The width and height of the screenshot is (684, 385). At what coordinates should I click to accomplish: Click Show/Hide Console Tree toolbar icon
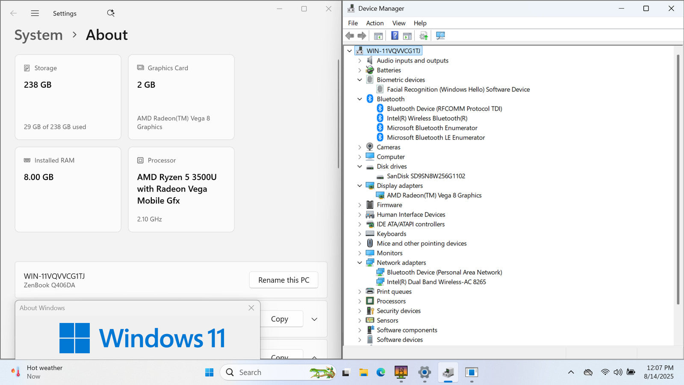point(378,36)
